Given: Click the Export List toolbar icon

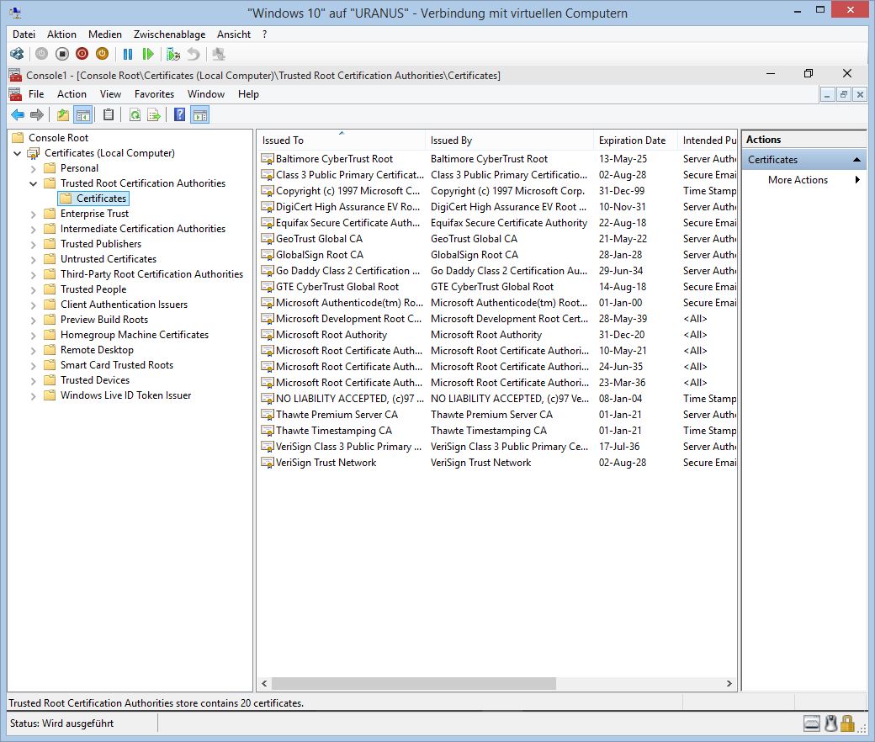Looking at the screenshot, I should point(154,115).
